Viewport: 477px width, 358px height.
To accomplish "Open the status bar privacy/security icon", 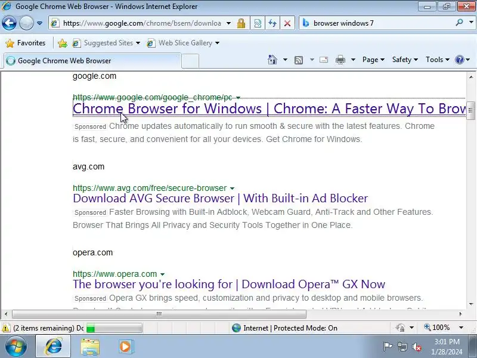I will (400, 328).
